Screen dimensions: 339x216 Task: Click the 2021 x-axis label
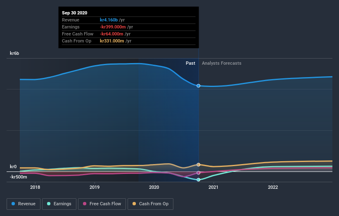point(213,187)
